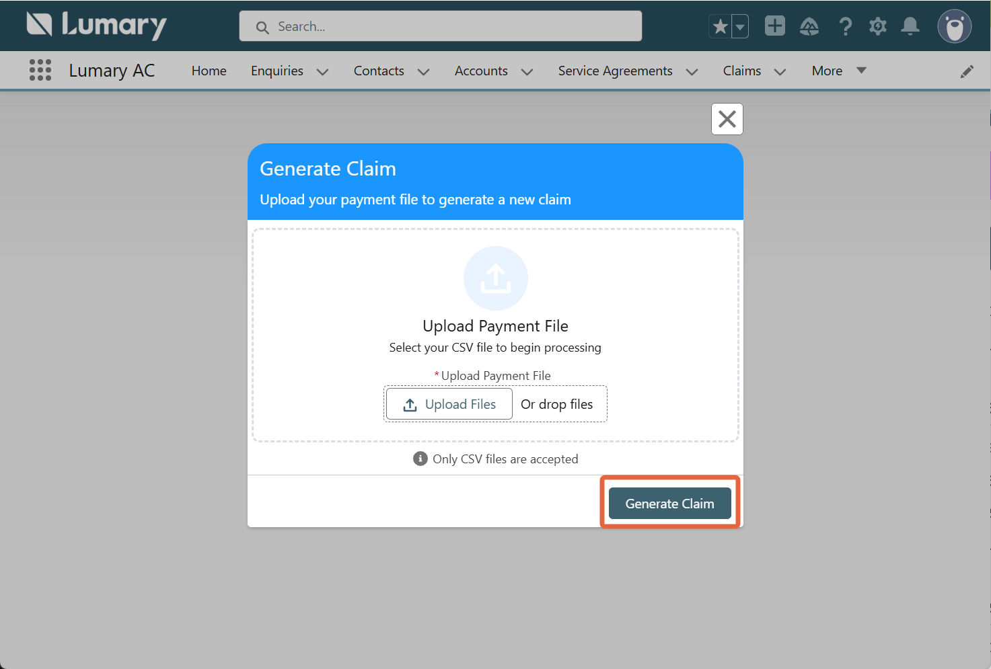
Task: Click the favorites star icon
Action: [x=720, y=27]
